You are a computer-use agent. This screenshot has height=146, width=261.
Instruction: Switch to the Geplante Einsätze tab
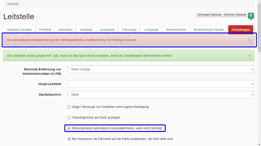tap(19, 30)
